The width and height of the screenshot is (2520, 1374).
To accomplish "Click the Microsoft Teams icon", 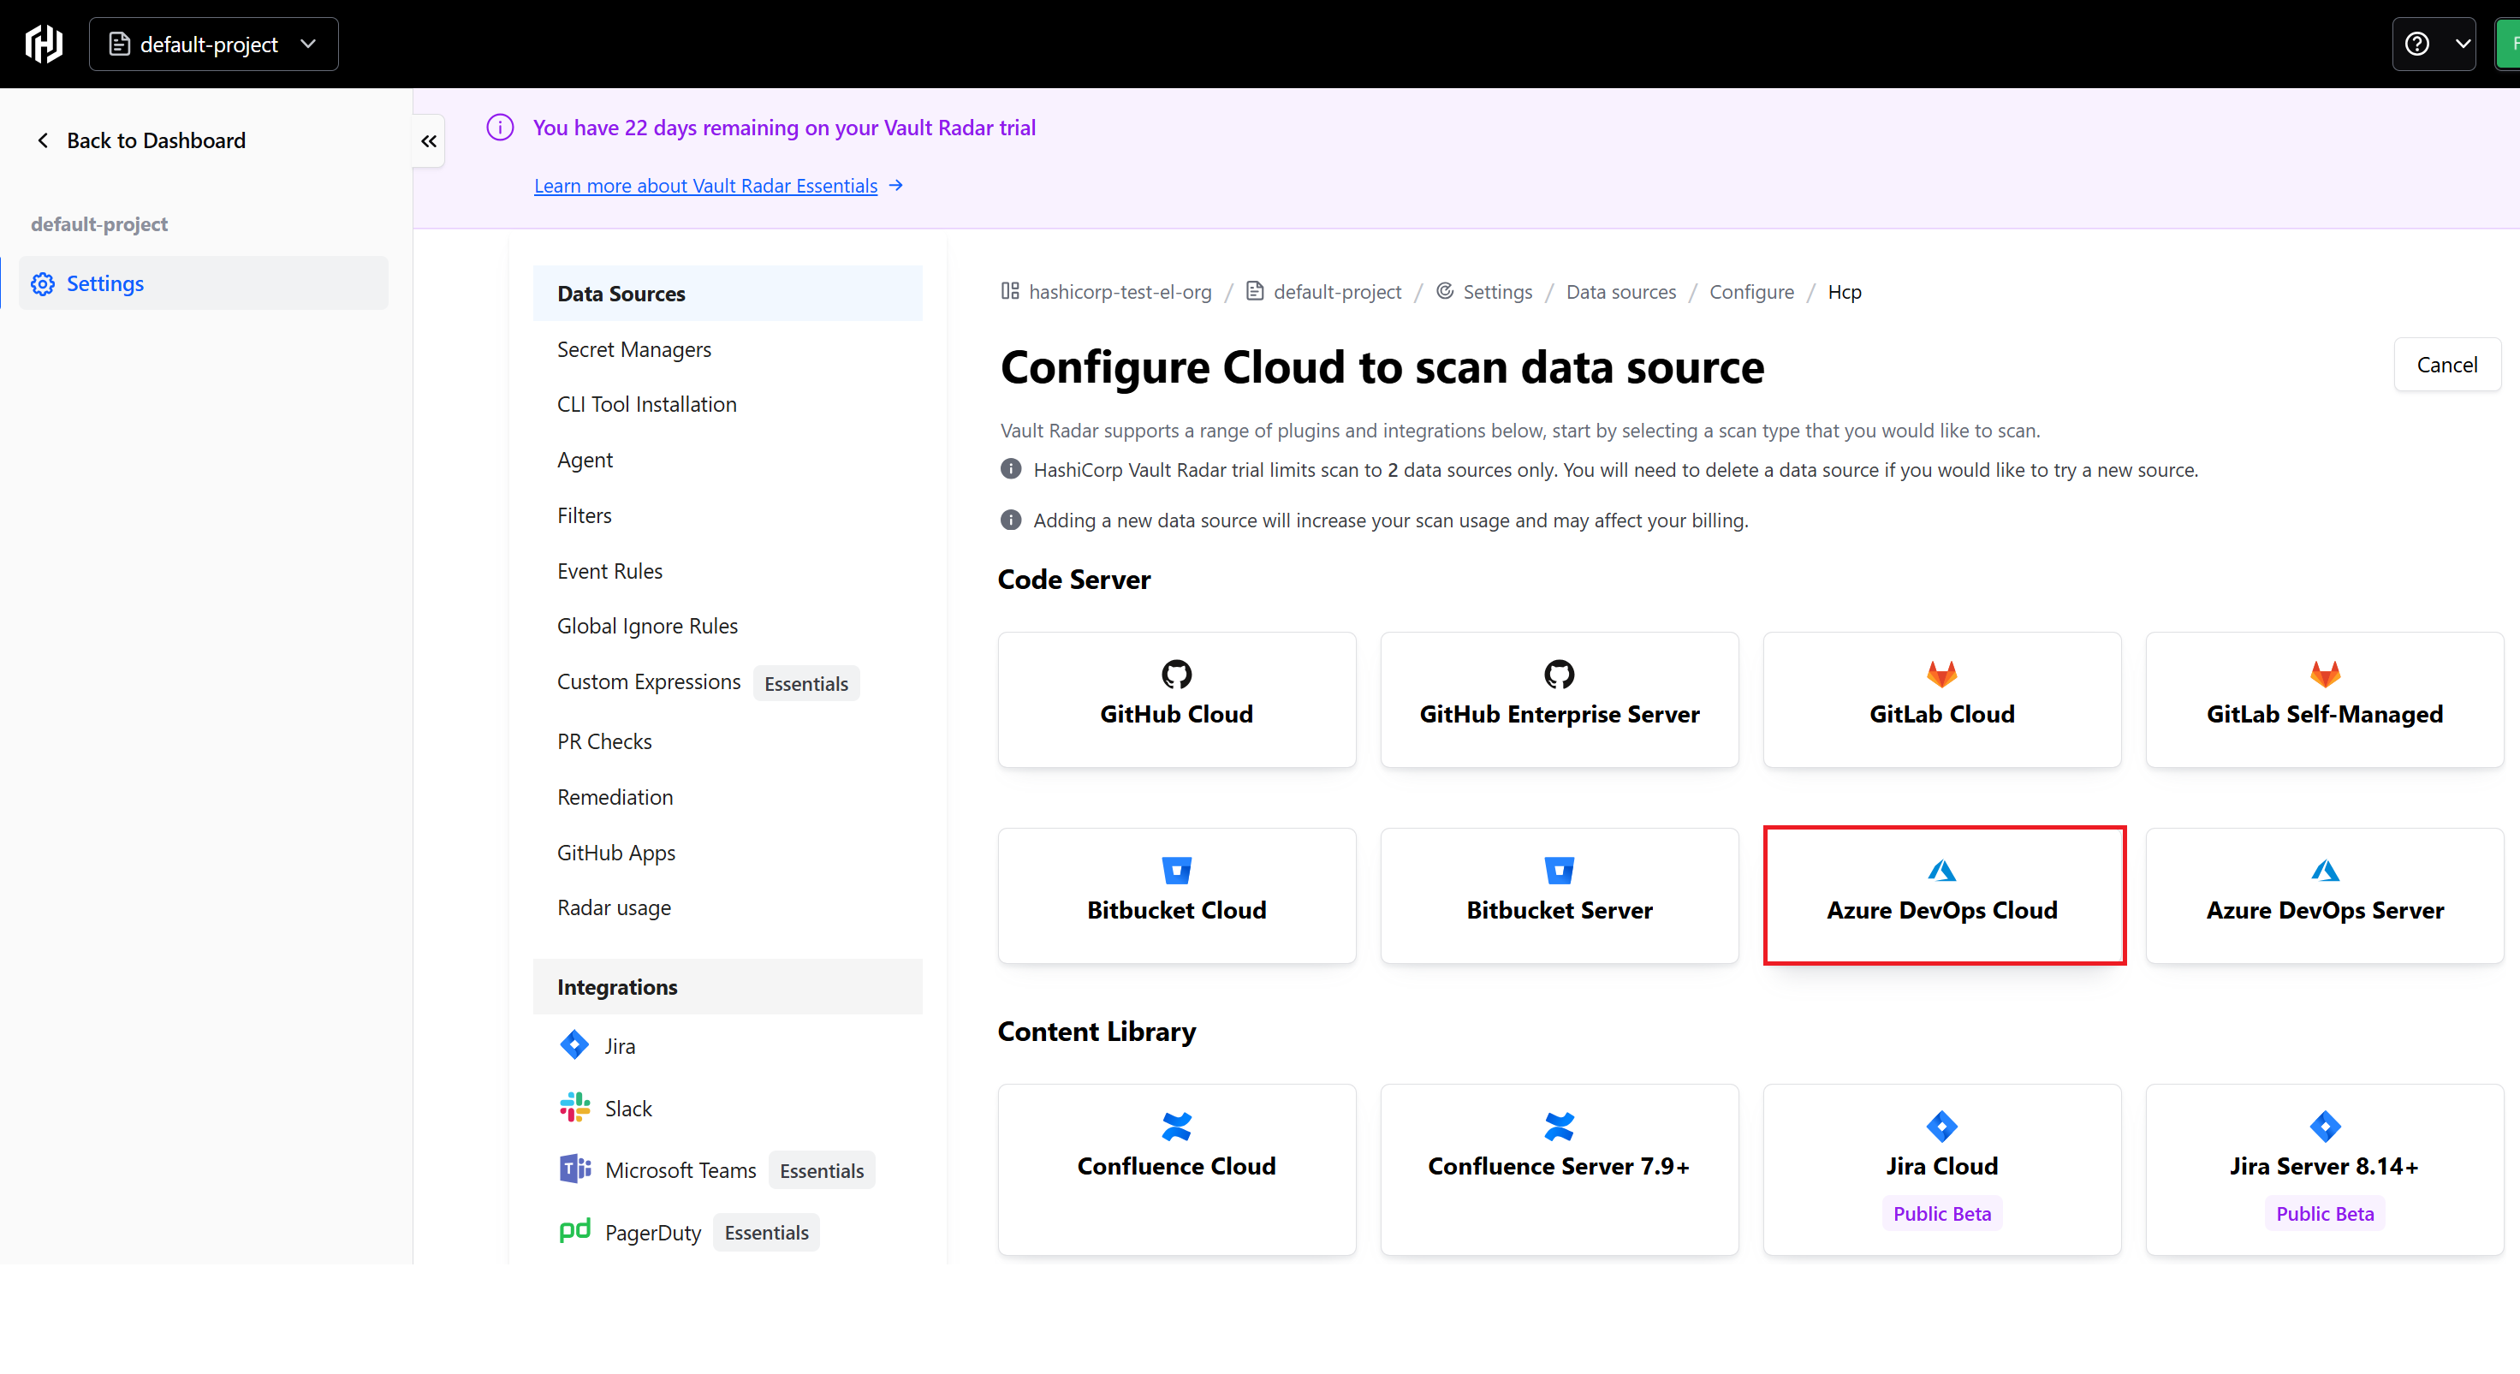I will [x=574, y=1169].
